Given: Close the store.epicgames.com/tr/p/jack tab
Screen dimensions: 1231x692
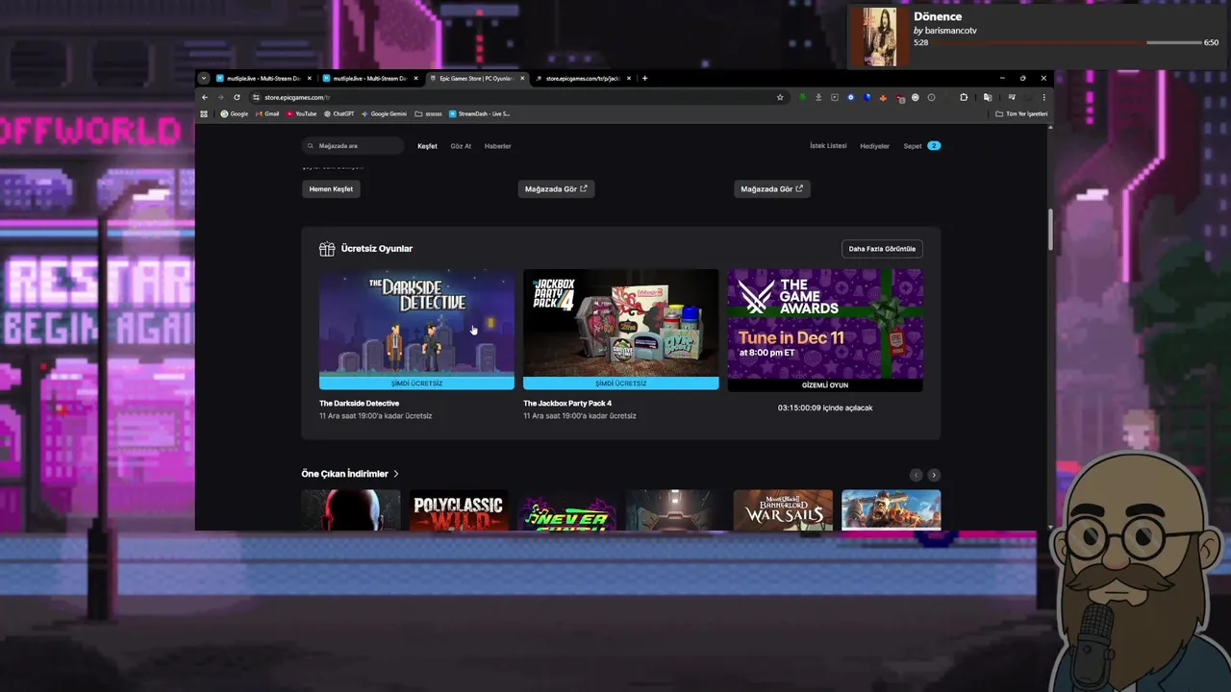Looking at the screenshot, I should click(630, 78).
